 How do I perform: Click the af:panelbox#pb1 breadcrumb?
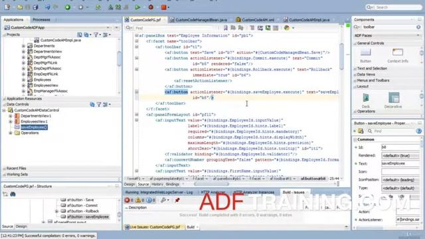(x=226, y=179)
